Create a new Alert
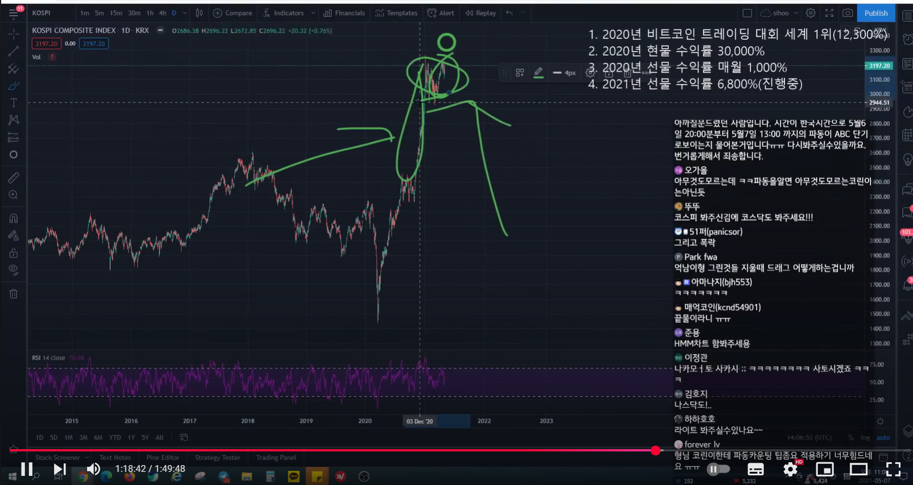Viewport: 913px width, 485px height. 441,13
